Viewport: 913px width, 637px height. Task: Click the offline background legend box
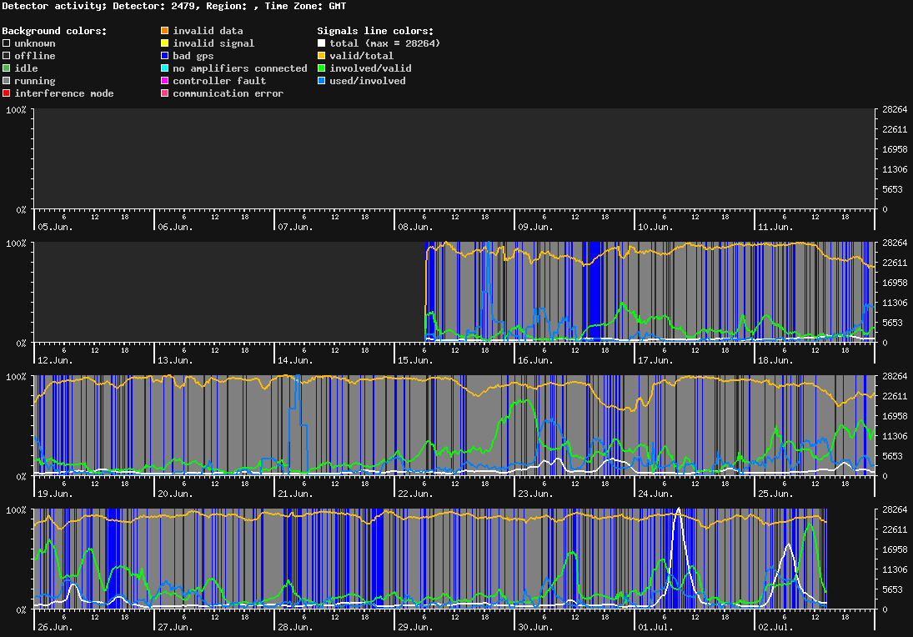click(x=7, y=56)
